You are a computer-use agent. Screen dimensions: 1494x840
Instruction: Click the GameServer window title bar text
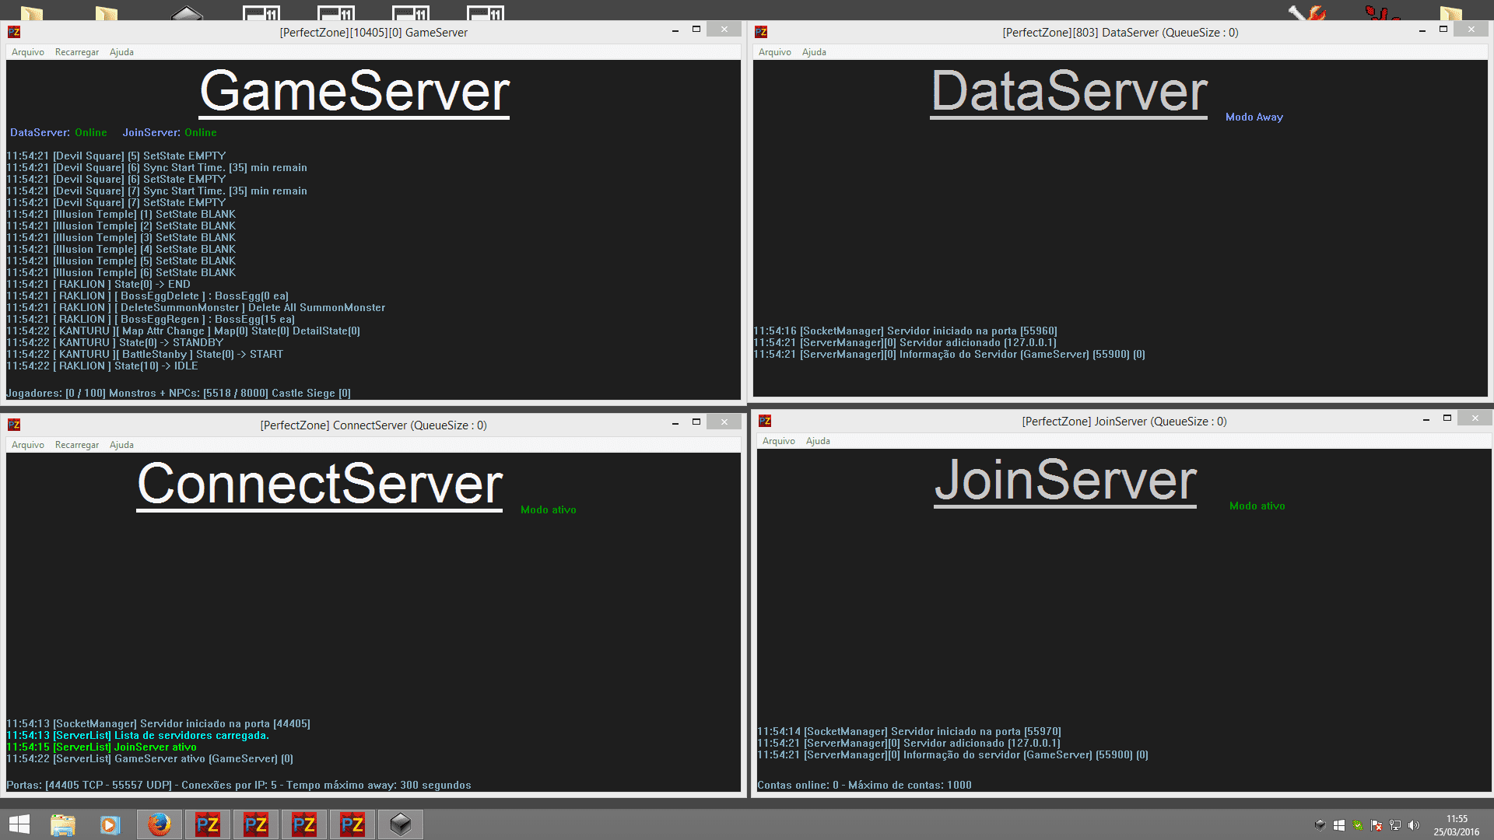click(x=373, y=33)
